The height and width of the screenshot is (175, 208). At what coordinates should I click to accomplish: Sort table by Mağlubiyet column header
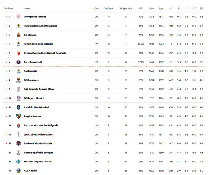[126, 8]
